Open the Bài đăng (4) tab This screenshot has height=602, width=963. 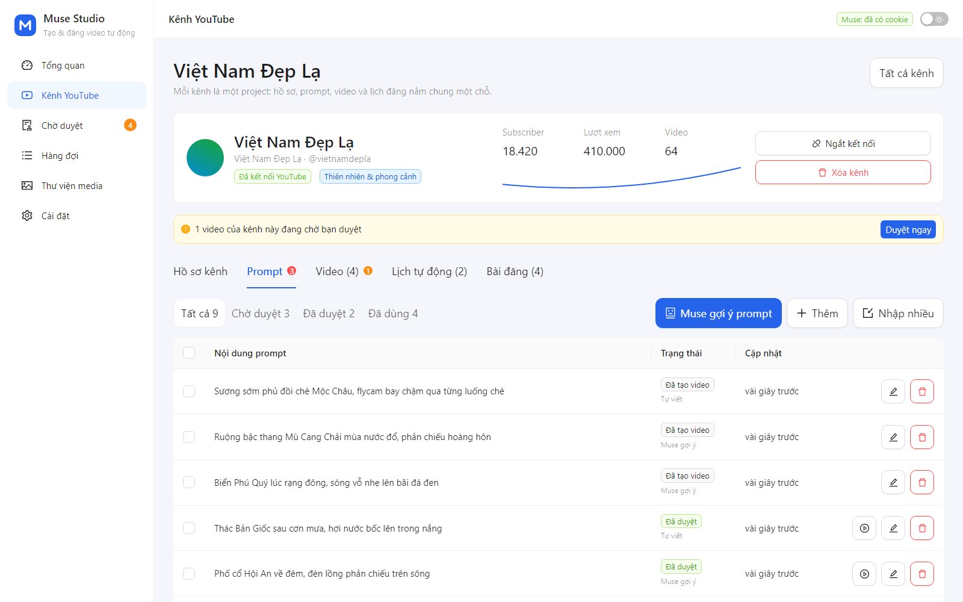515,272
